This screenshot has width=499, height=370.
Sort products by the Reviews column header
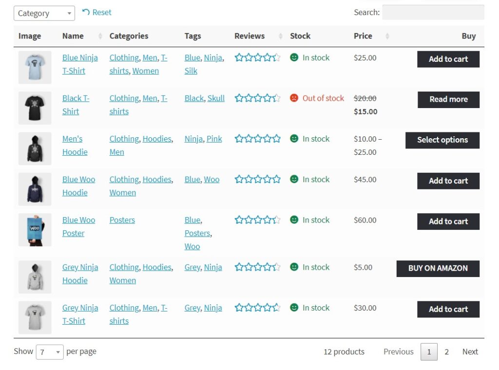(x=249, y=36)
